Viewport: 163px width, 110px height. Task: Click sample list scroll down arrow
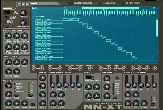click(x=157, y=59)
